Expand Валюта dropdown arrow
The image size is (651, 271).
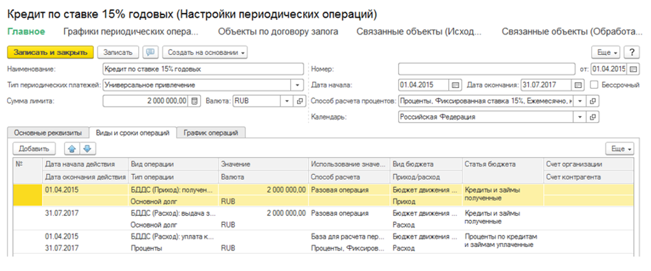click(287, 101)
